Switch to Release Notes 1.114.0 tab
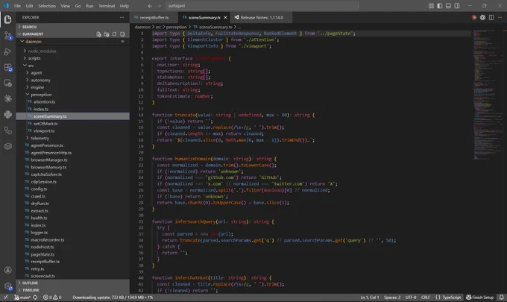This screenshot has height=302, width=507. coord(262,17)
